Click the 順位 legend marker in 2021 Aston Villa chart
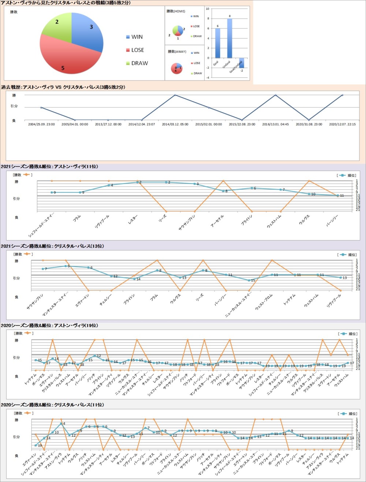Image resolution: width=366 pixels, height=482 pixels. point(342,175)
